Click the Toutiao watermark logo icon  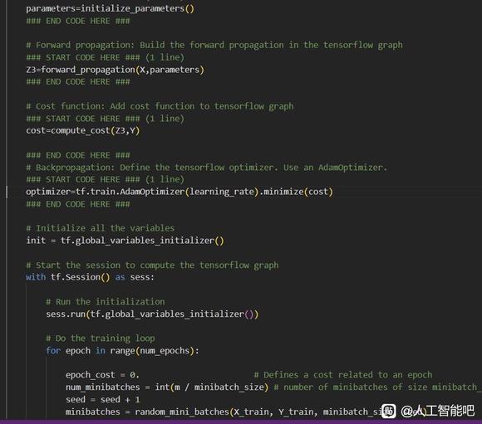389,411
